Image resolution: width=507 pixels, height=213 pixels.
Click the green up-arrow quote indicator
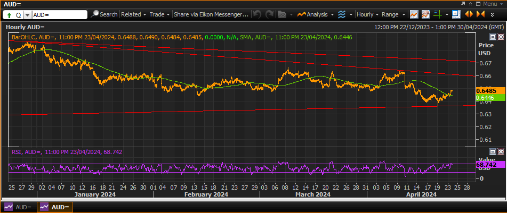pos(10,15)
